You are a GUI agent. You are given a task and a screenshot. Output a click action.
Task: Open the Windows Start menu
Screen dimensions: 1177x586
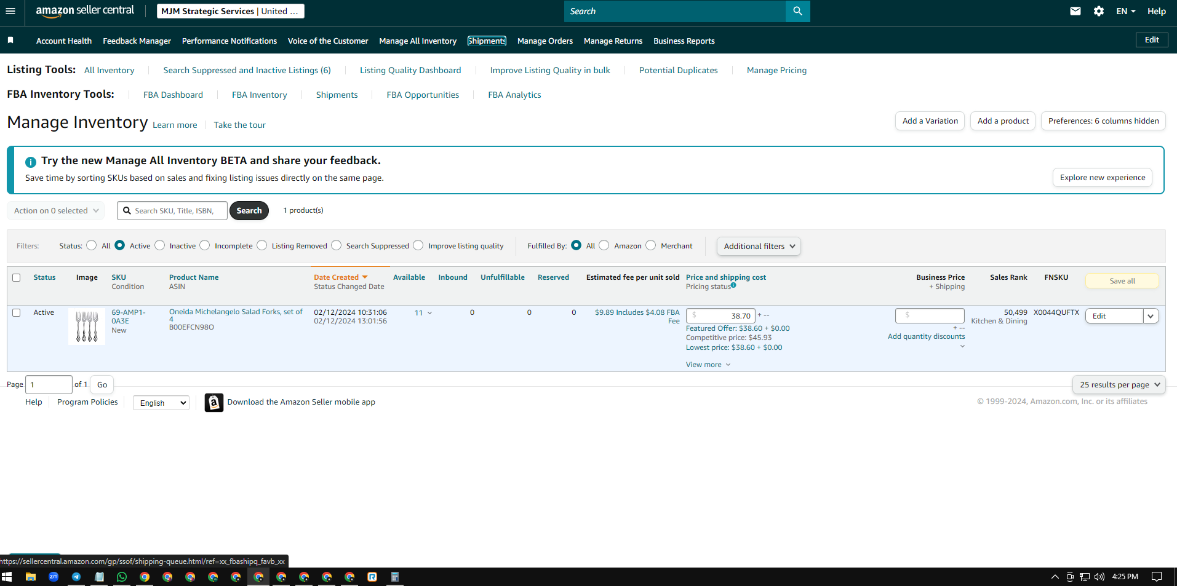pyautogui.click(x=7, y=577)
